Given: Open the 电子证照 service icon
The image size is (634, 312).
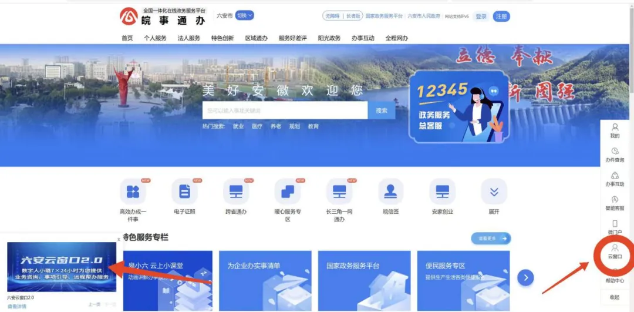Looking at the screenshot, I should click(184, 192).
